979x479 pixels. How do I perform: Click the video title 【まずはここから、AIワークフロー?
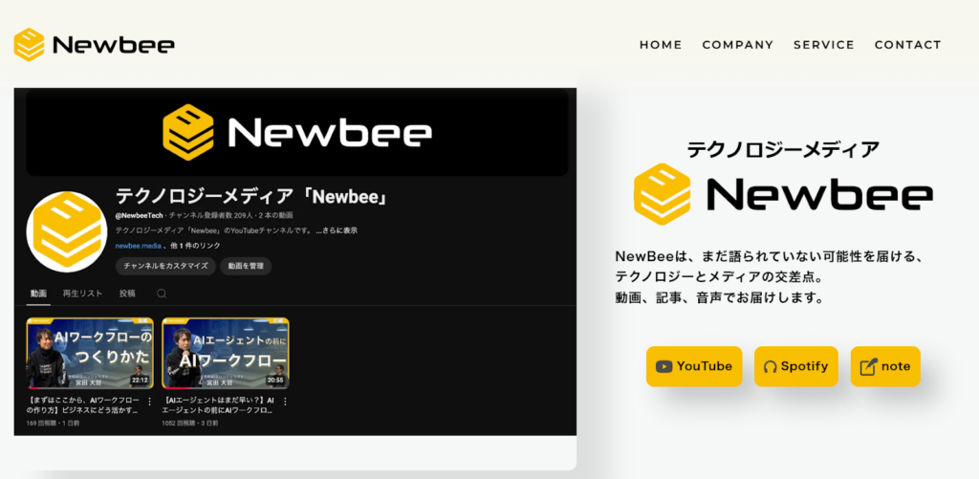(x=83, y=406)
